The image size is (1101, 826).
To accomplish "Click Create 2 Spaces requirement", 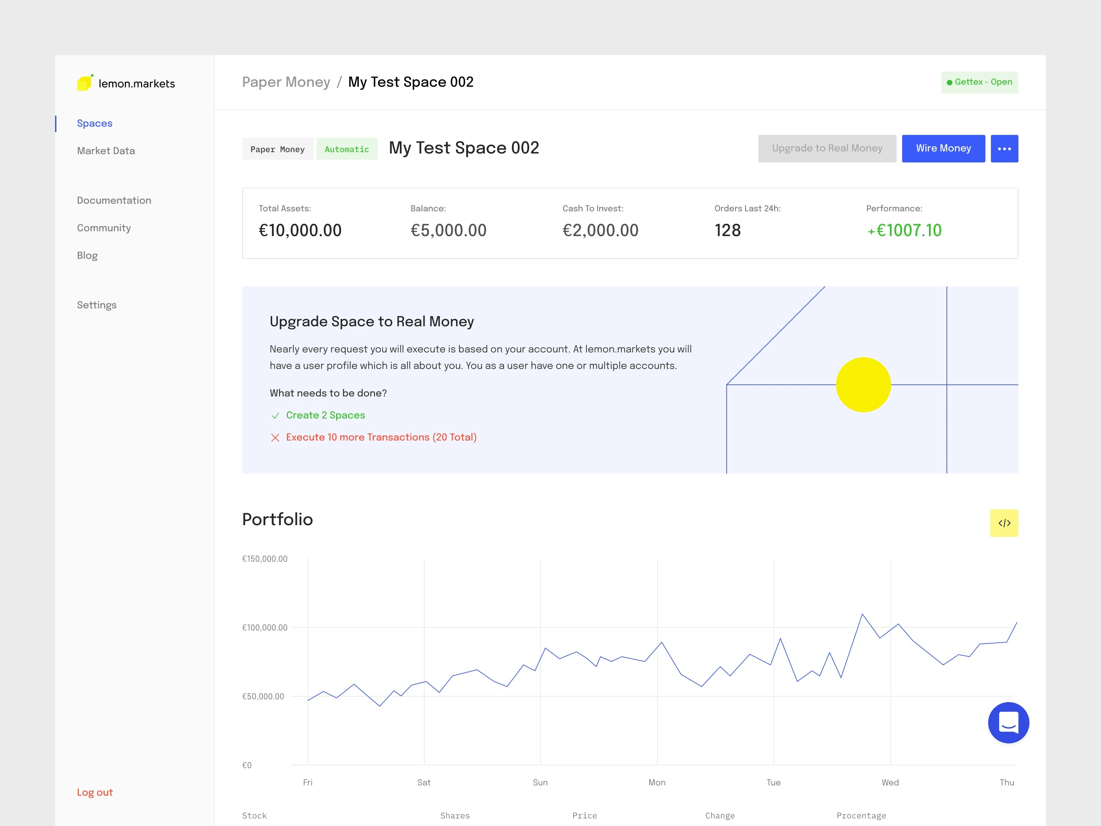I will click(325, 415).
